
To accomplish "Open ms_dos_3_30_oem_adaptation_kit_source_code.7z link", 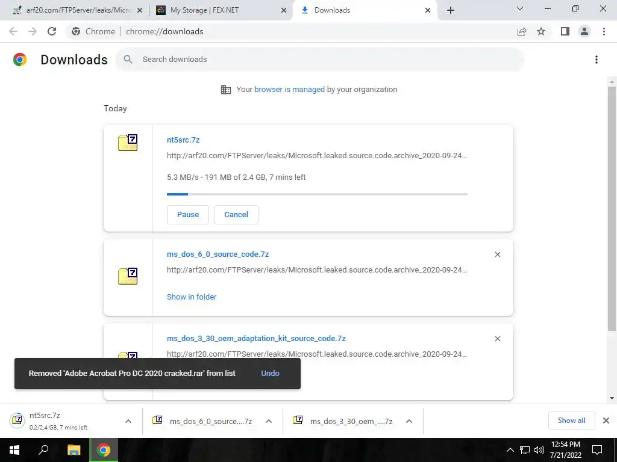I will pyautogui.click(x=256, y=338).
